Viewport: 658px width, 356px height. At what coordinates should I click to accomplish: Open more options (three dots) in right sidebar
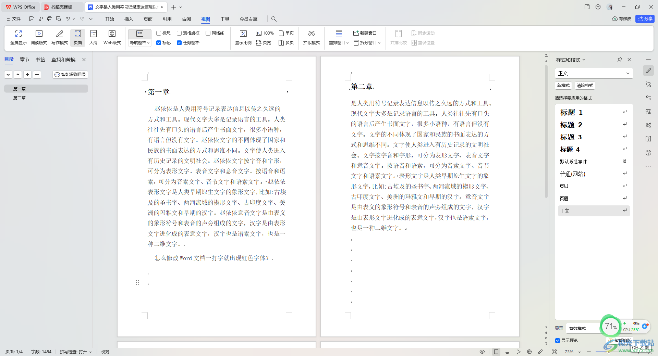(648, 166)
